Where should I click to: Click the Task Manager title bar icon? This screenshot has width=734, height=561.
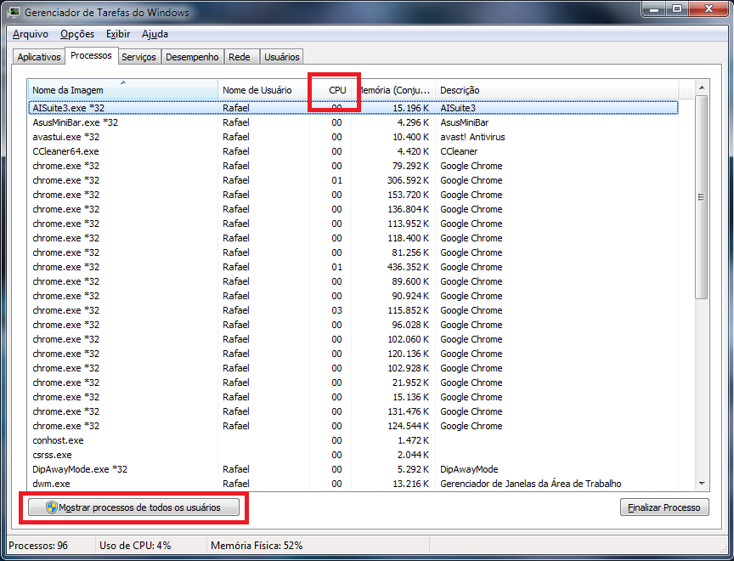(x=14, y=12)
